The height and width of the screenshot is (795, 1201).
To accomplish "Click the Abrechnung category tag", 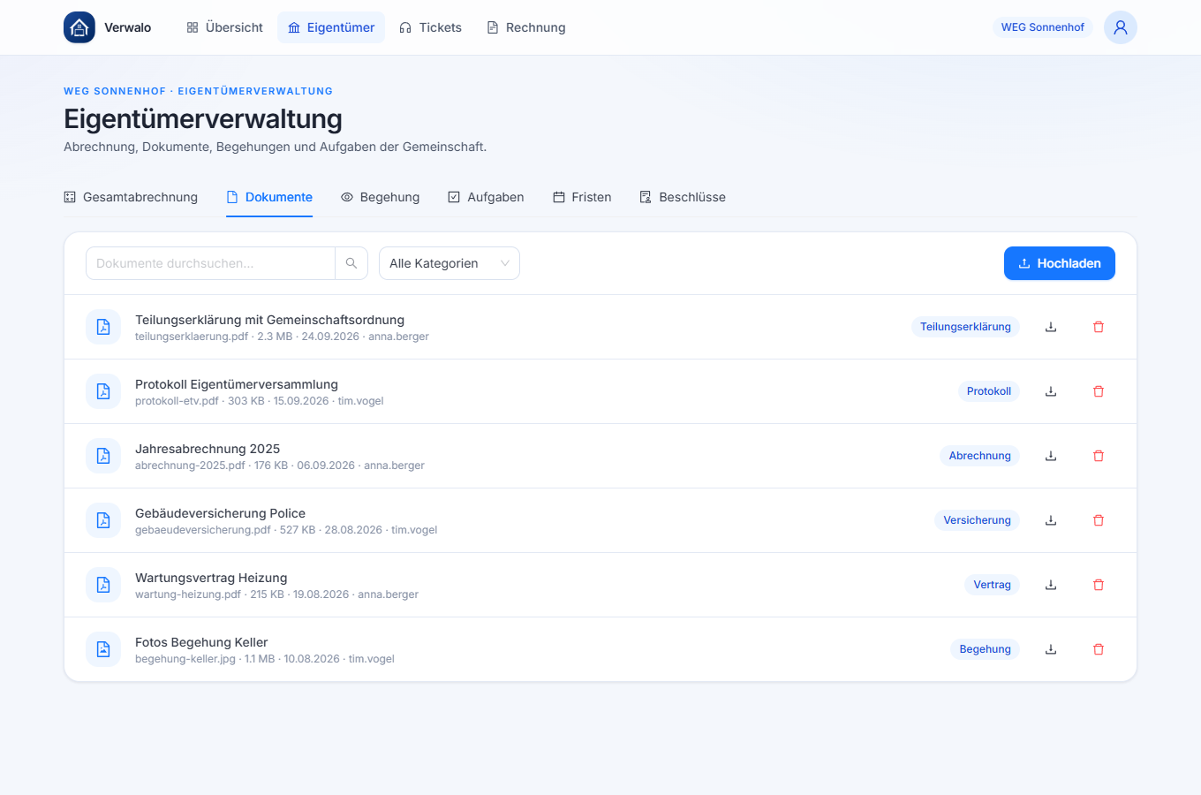I will (x=980, y=456).
